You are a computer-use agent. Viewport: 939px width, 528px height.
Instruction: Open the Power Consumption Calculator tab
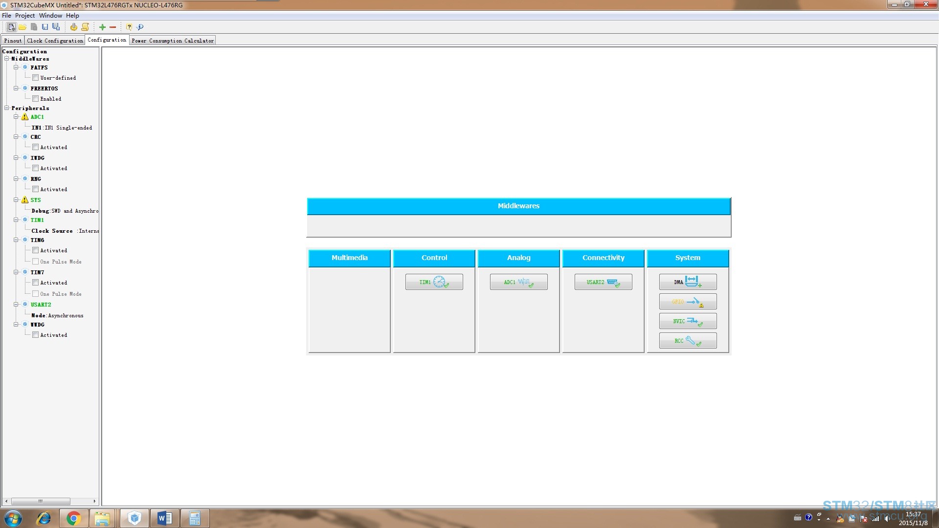[x=173, y=41]
